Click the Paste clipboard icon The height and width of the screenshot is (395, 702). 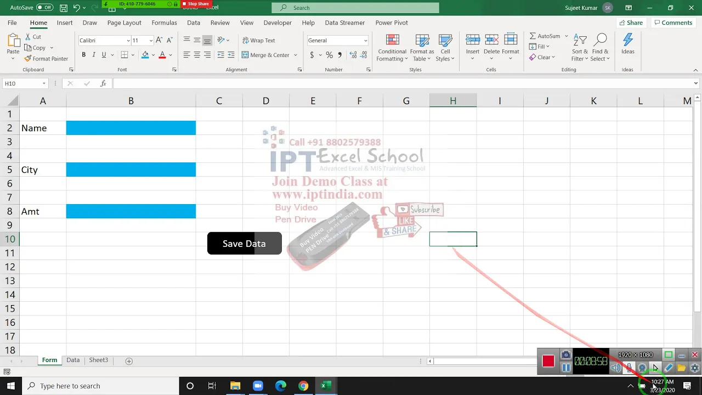[13, 41]
